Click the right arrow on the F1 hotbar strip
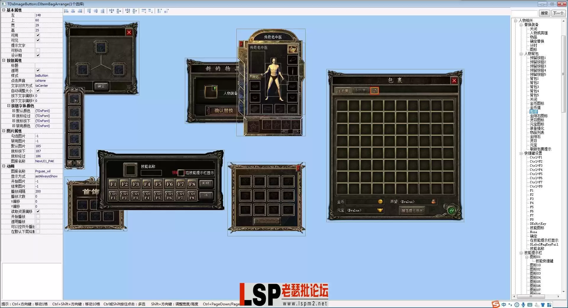Screen dimensions: 568x308 point(79,163)
